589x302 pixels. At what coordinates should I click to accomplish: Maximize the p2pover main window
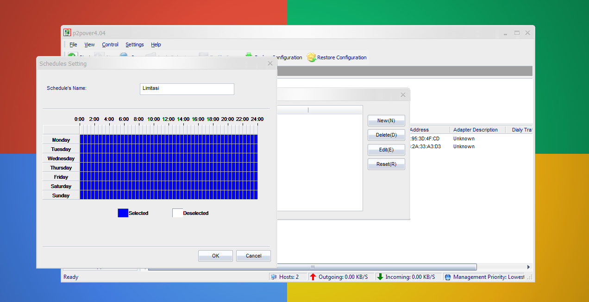pyautogui.click(x=517, y=33)
